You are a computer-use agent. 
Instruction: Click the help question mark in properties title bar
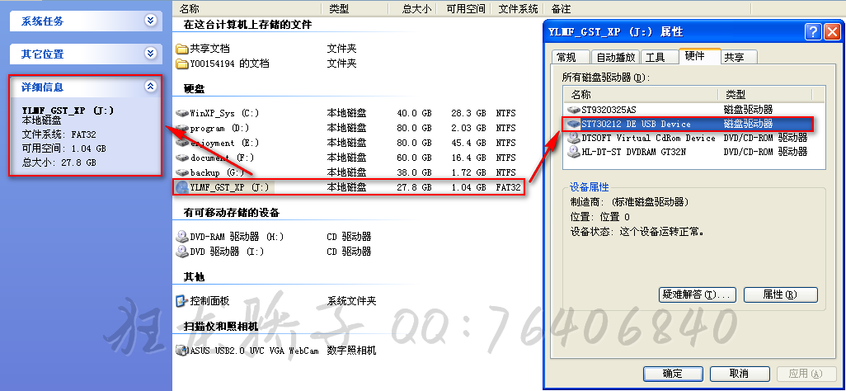click(x=813, y=32)
